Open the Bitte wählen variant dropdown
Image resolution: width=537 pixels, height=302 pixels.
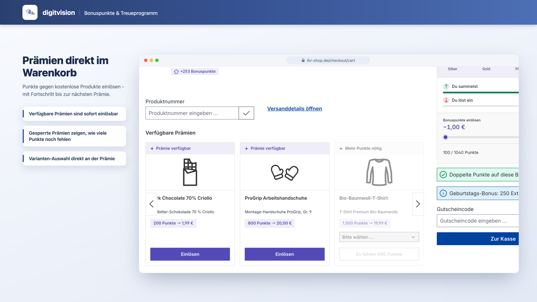point(379,237)
